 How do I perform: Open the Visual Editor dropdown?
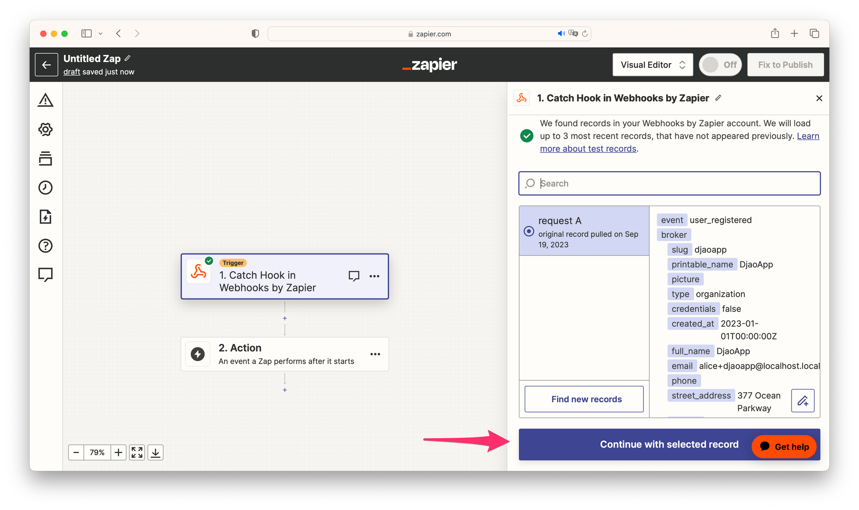[653, 65]
